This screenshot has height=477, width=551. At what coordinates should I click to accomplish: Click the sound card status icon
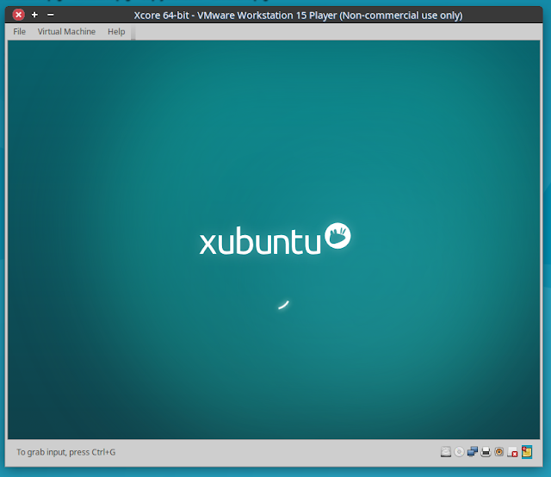coord(499,452)
